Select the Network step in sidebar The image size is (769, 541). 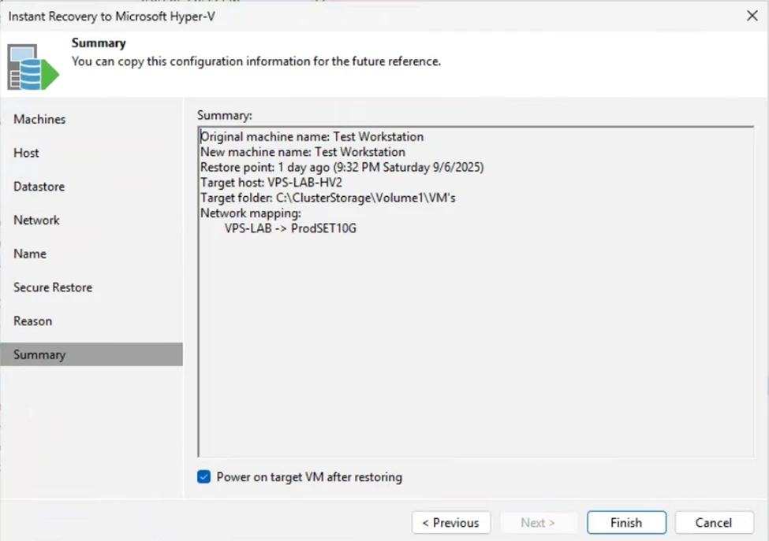coord(37,220)
